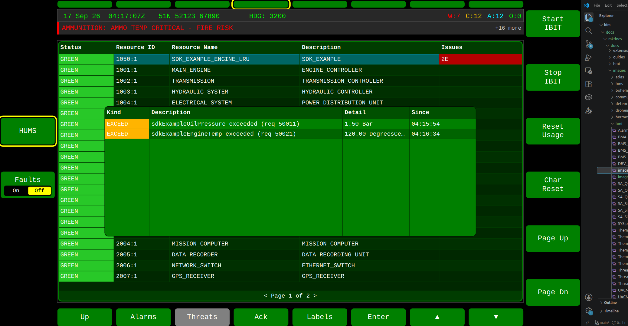The height and width of the screenshot is (326, 628).
Task: Open Search view in VS Code activity bar
Action: (588, 31)
